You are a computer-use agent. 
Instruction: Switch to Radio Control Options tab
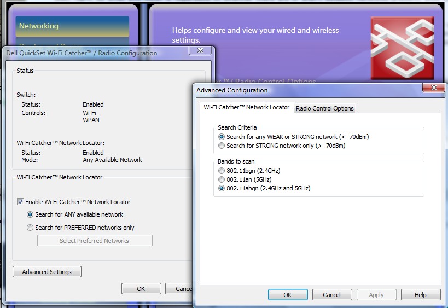pyautogui.click(x=325, y=108)
